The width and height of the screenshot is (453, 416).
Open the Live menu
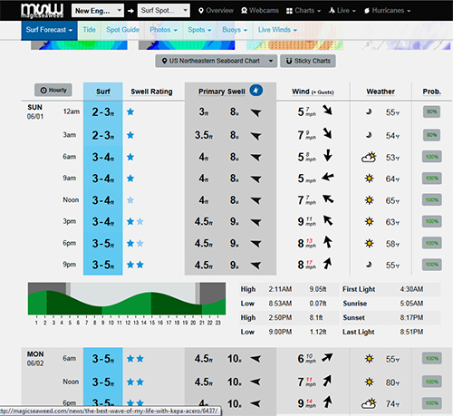[342, 11]
